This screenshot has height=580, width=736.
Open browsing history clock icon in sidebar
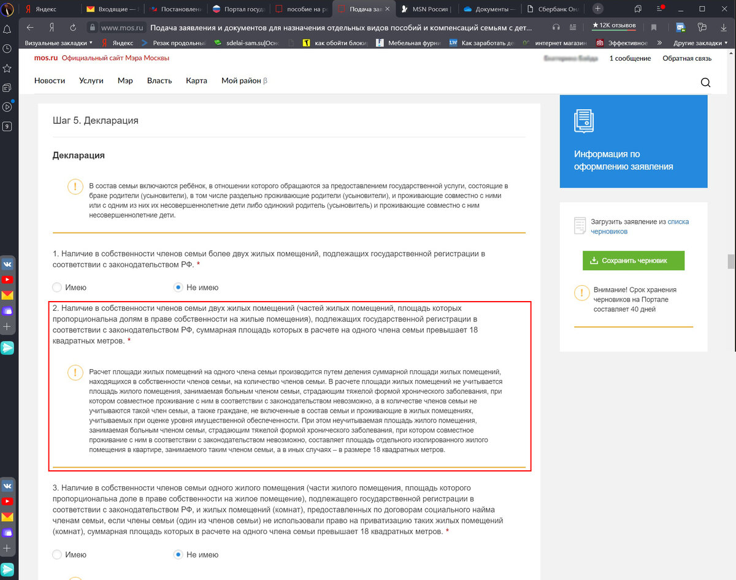[7, 48]
